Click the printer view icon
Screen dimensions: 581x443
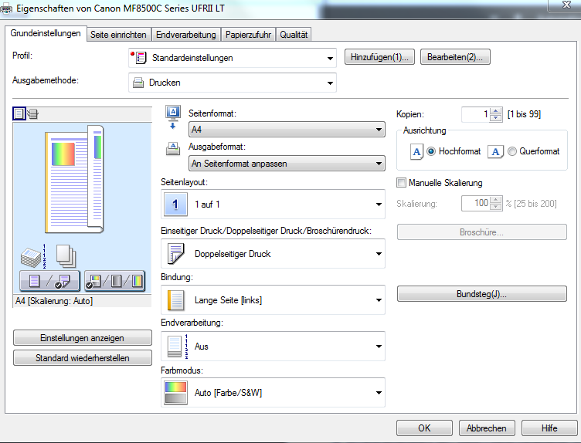click(x=32, y=113)
